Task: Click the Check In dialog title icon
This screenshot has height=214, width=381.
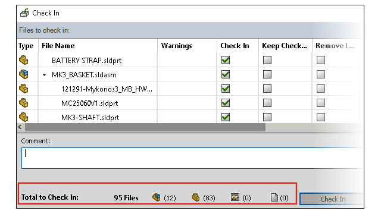Action: click(24, 12)
